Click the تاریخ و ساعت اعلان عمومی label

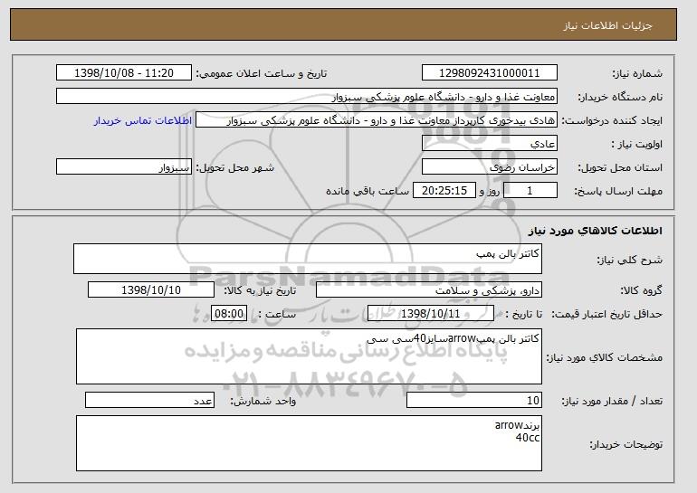pos(262,73)
